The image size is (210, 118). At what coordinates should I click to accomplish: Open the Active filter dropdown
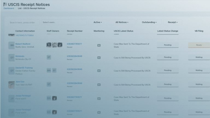point(98,22)
